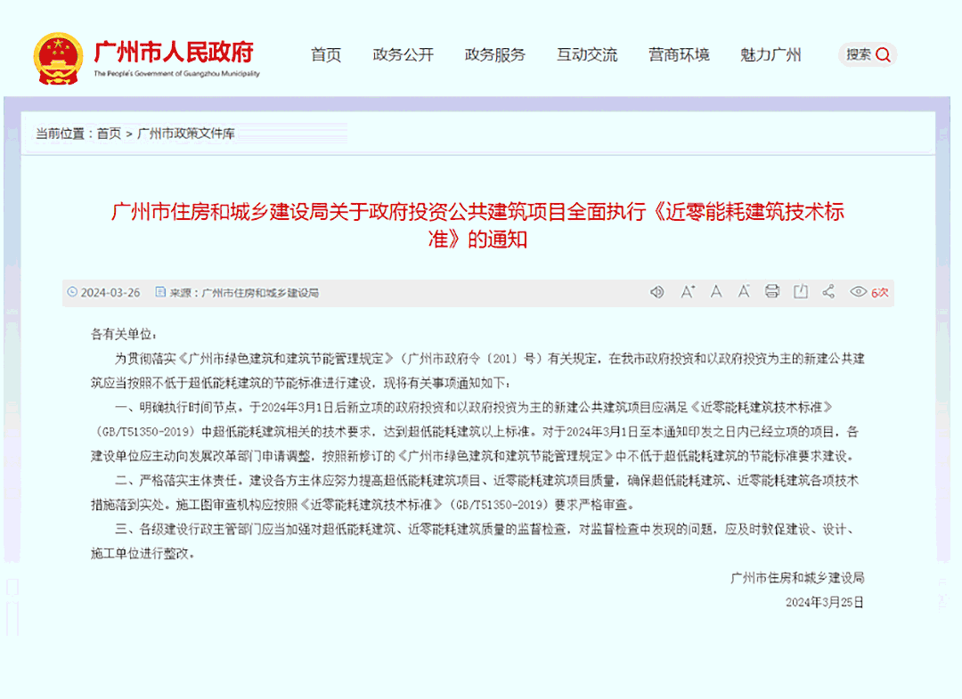Viewport: 962px width, 699px height.
Task: Select 首页 in the top navigation
Action: (325, 54)
